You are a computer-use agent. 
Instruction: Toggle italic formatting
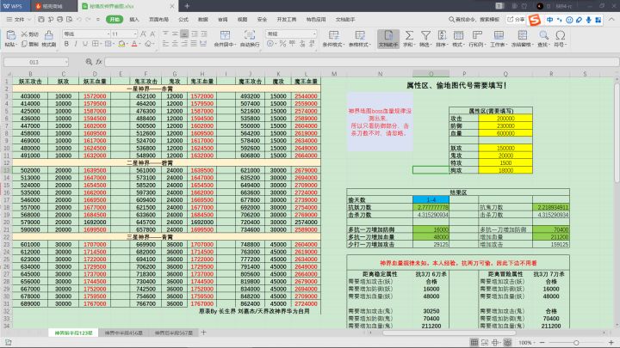click(x=76, y=44)
